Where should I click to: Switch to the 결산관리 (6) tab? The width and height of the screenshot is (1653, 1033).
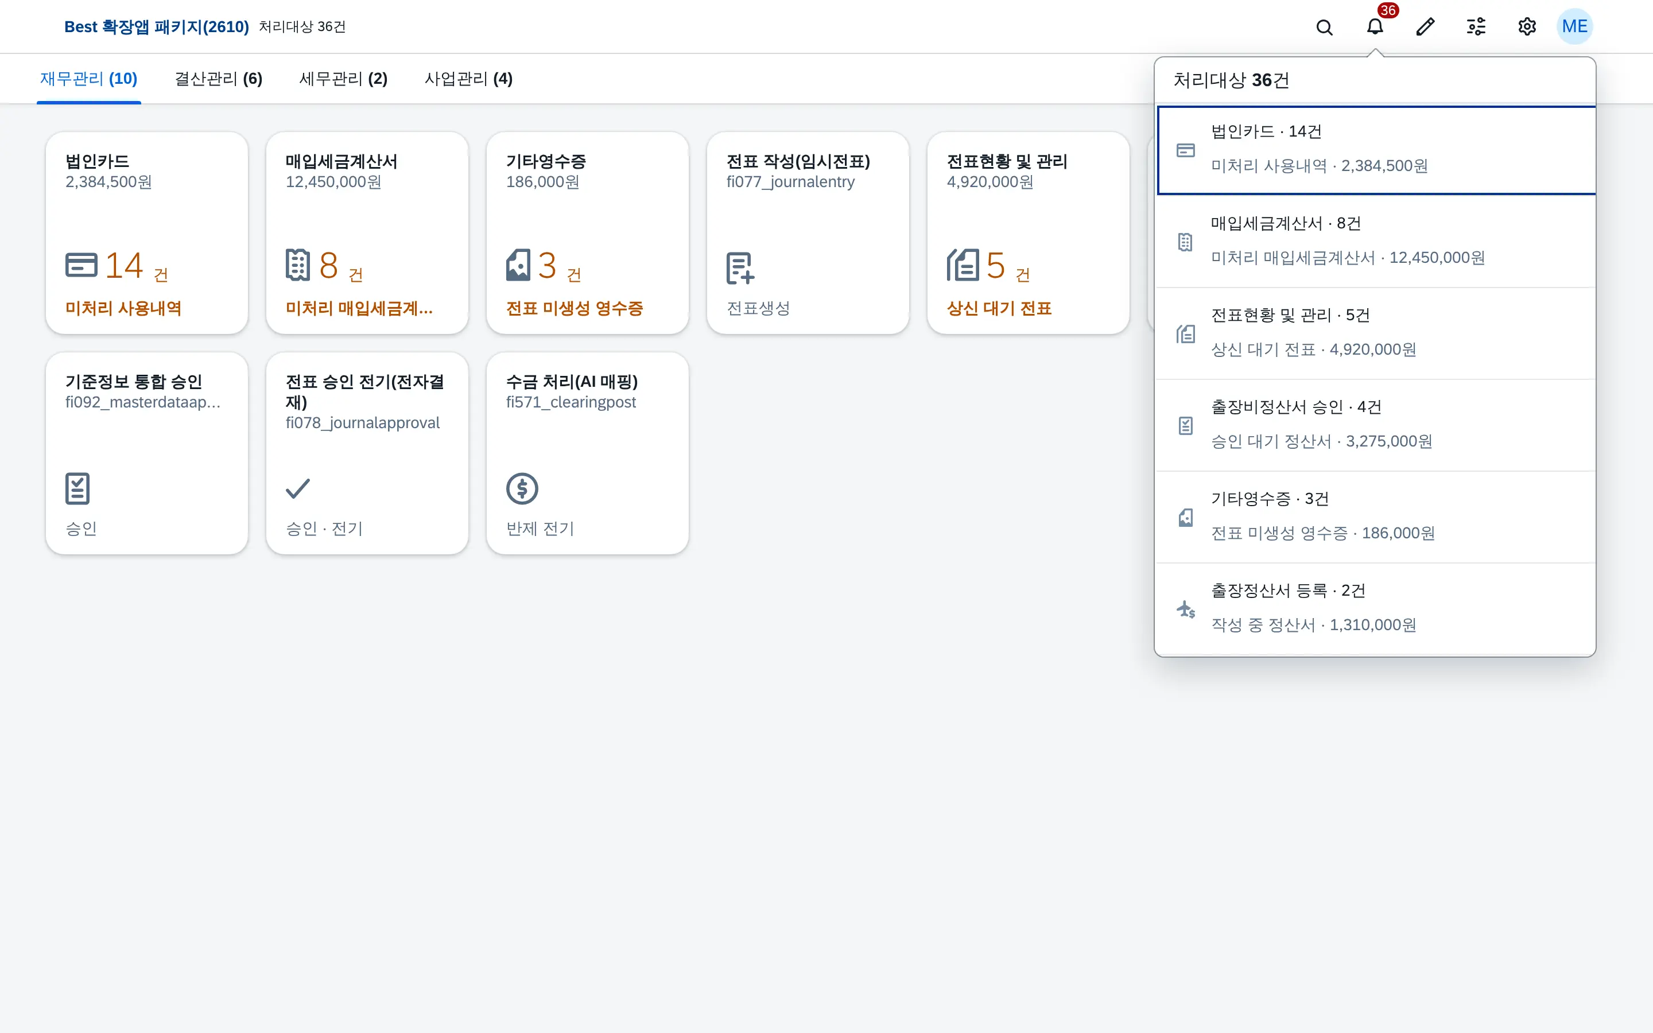(x=219, y=79)
